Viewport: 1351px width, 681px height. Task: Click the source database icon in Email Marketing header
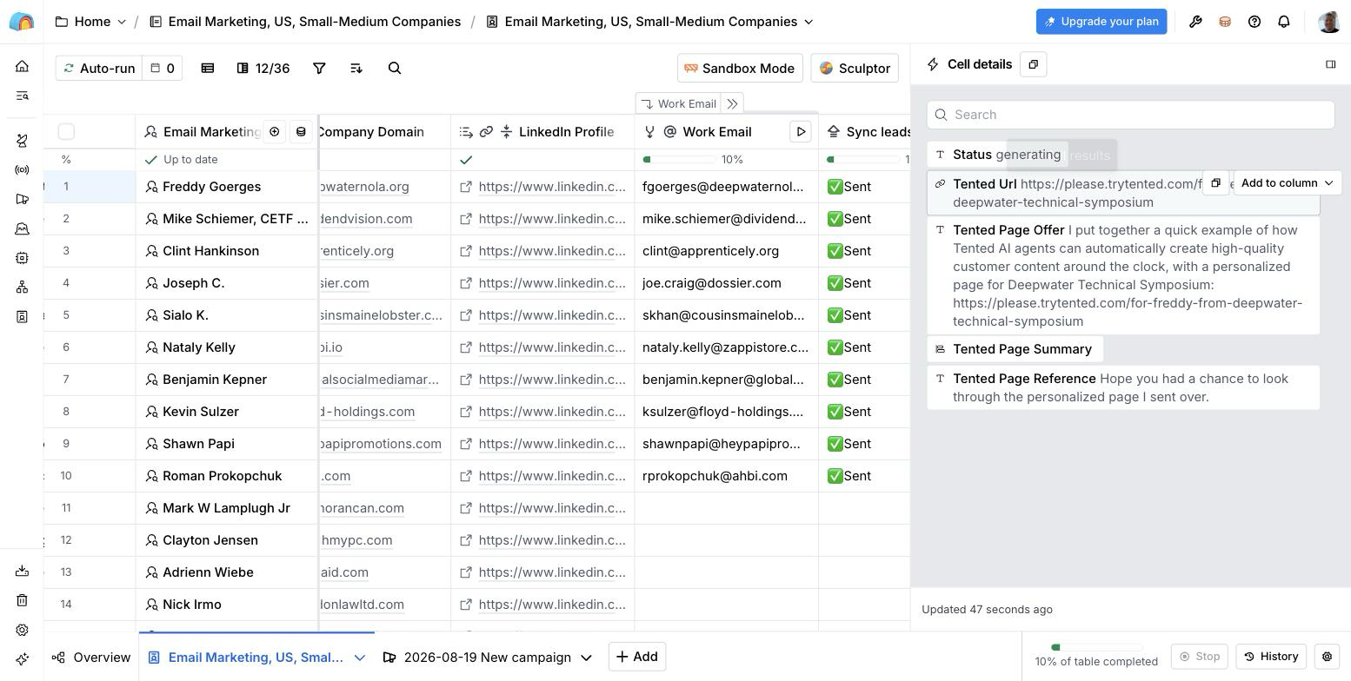click(301, 131)
